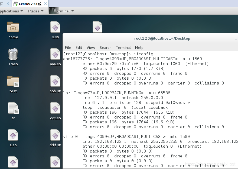Click the VM icon on CentOS 7 tab

click(16, 4)
